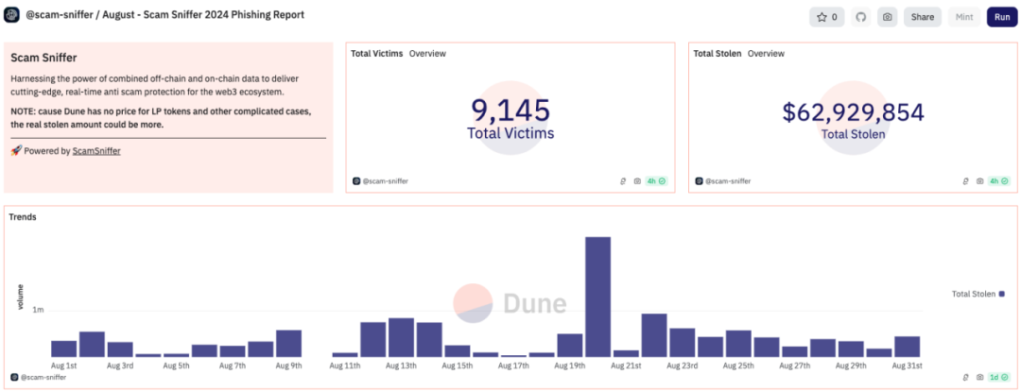Toggle the Total Stolen legend swatch

click(x=1001, y=294)
